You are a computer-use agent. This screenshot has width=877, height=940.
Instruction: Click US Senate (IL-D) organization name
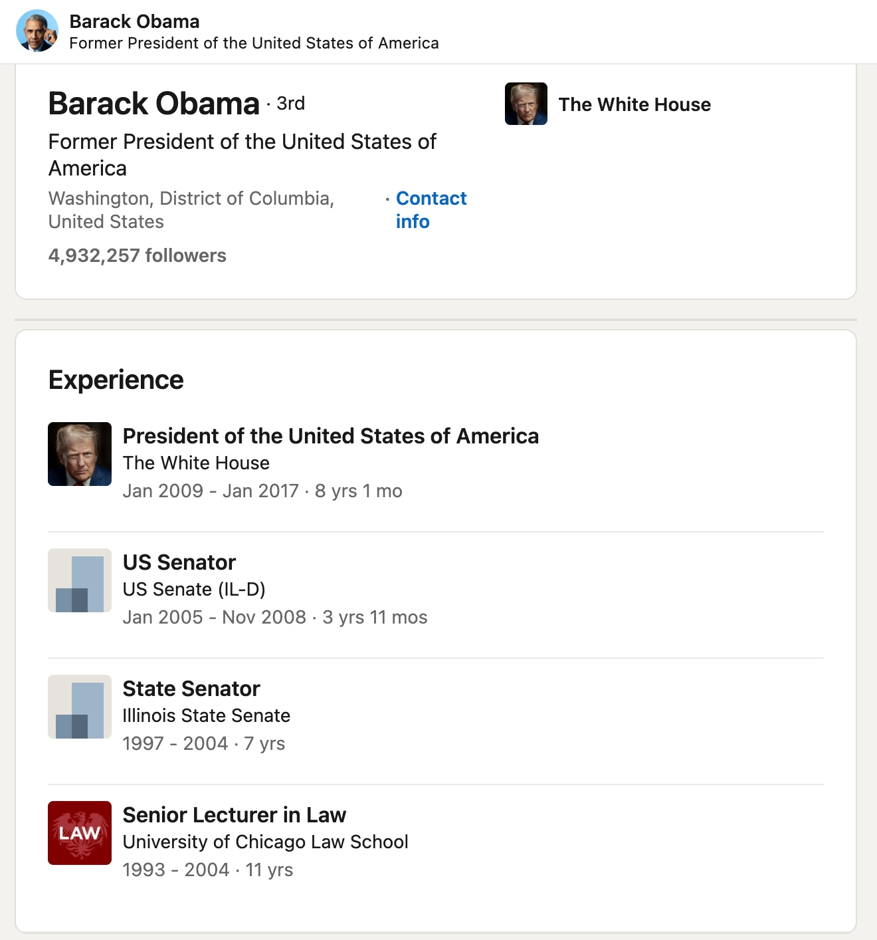click(x=194, y=590)
